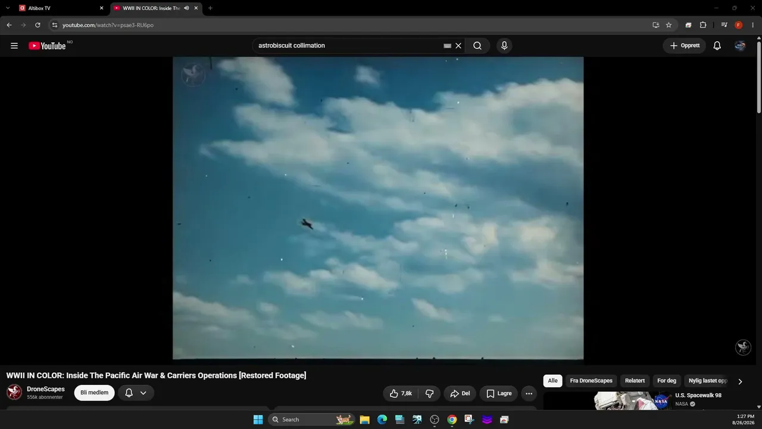Expand the tab search dropdown arrow
The height and width of the screenshot is (429, 762).
click(8, 8)
